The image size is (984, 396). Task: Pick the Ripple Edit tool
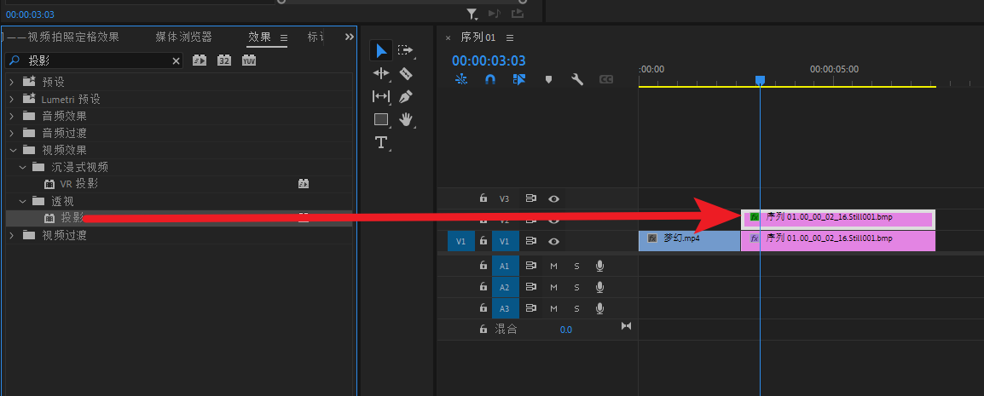(x=381, y=73)
